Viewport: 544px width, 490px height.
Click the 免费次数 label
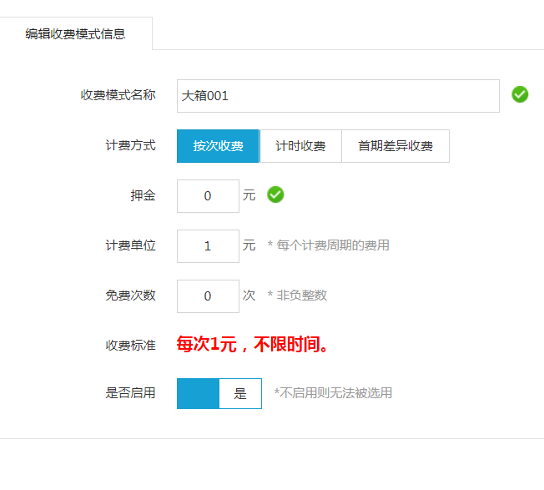[130, 296]
